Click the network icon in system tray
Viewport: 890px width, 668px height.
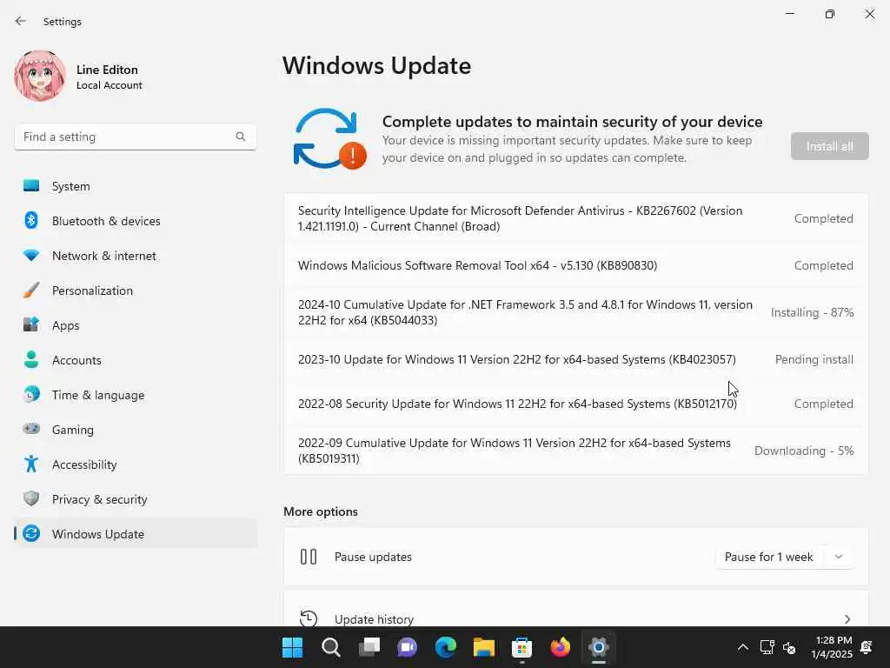767,647
